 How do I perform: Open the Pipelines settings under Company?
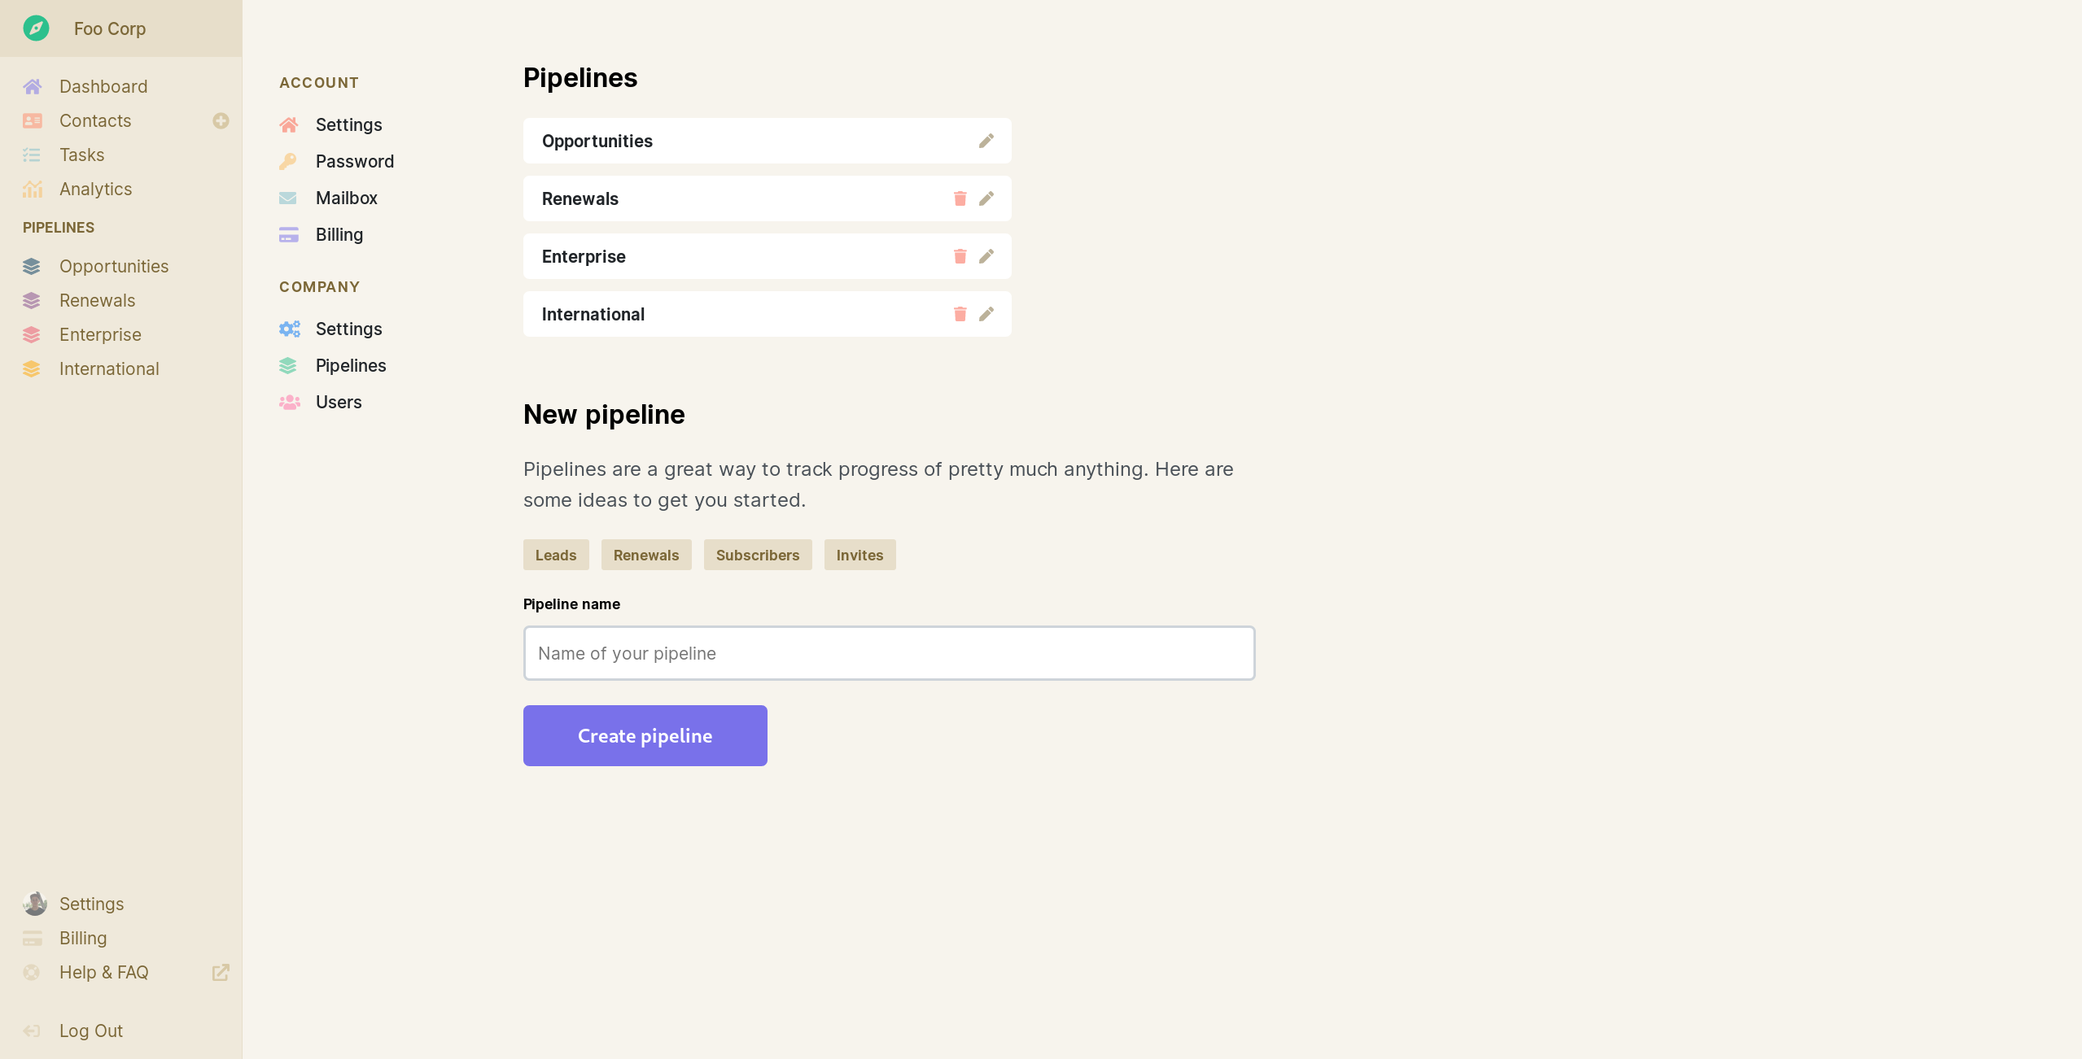pos(350,364)
